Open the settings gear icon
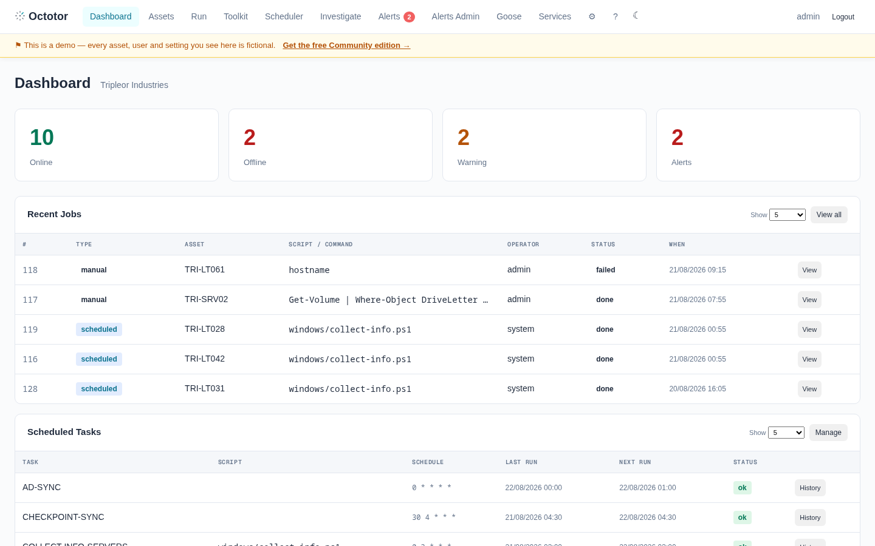This screenshot has width=875, height=546. (592, 16)
